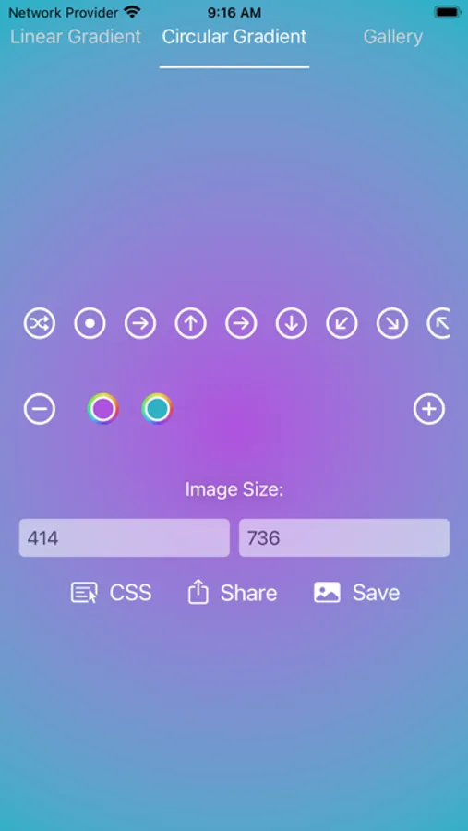468x831 pixels.
Task: Focus the width field showing 414
Action: coord(125,538)
